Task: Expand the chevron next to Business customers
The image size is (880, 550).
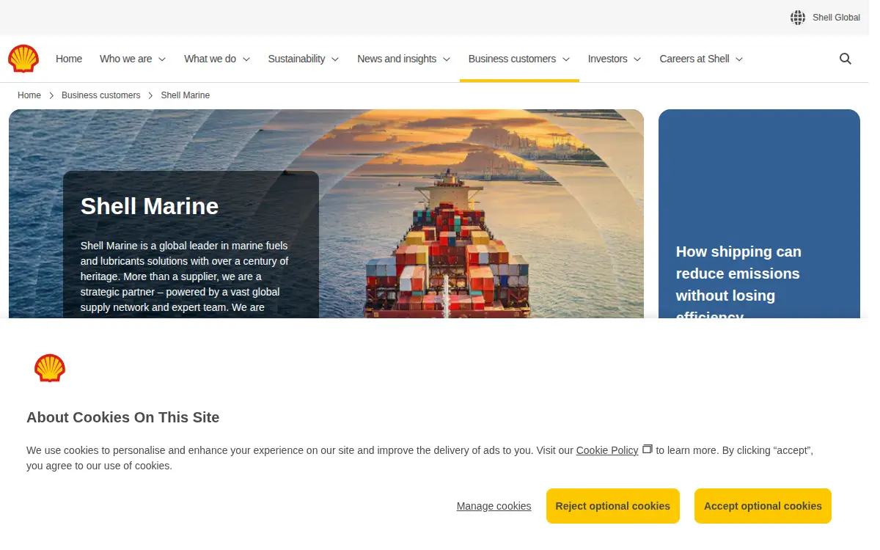Action: (566, 59)
